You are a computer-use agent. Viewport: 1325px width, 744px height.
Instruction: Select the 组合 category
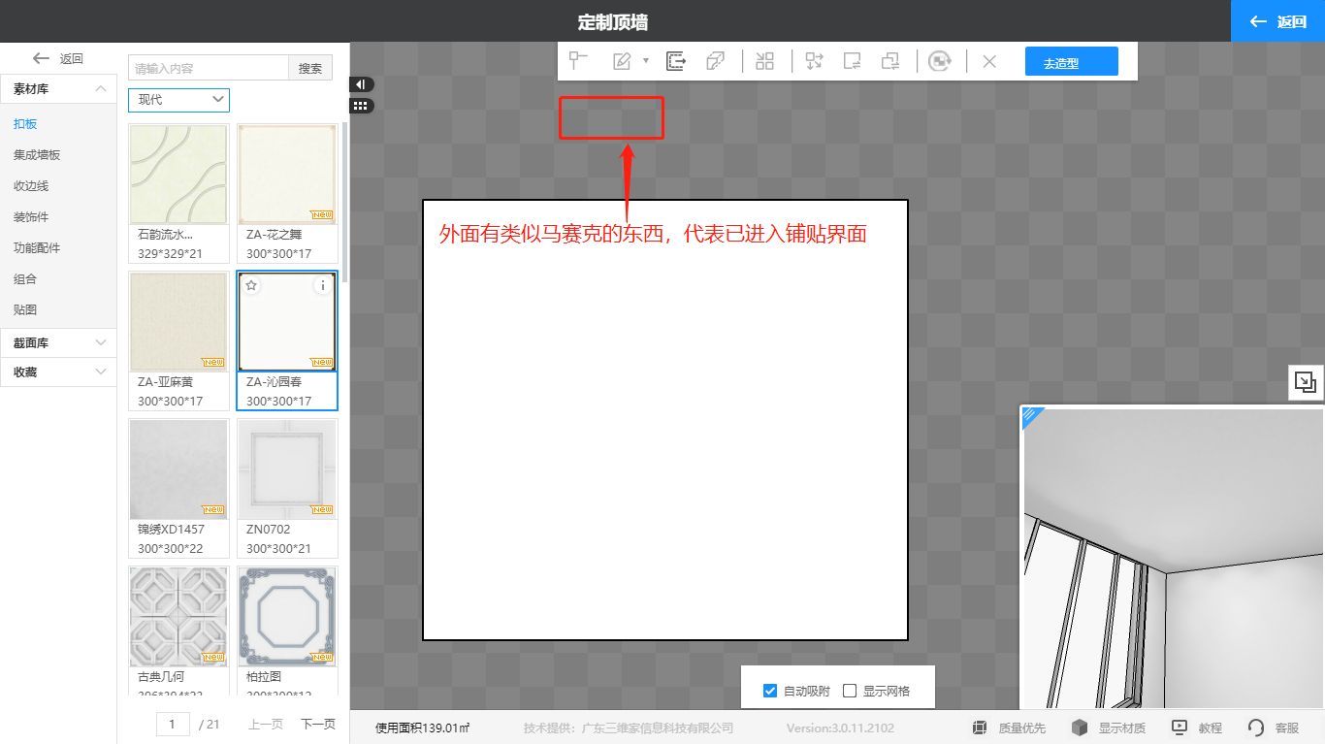(x=25, y=279)
